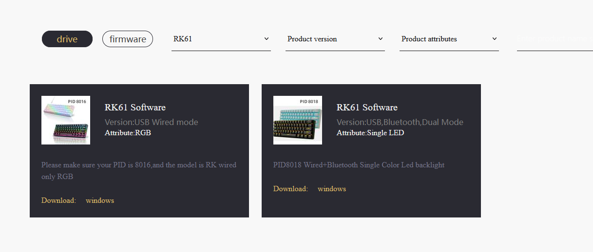Click the Product attributes chevron arrow
This screenshot has width=593, height=252.
pyautogui.click(x=495, y=39)
